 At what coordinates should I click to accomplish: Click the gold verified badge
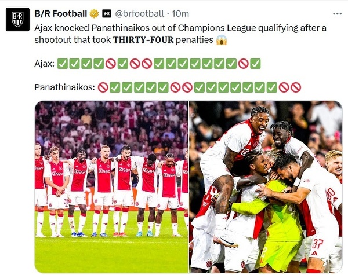click(94, 14)
